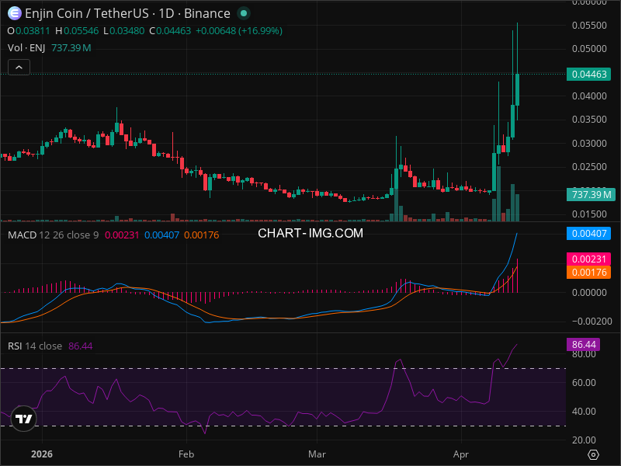Click the green market status dot

pos(244,13)
